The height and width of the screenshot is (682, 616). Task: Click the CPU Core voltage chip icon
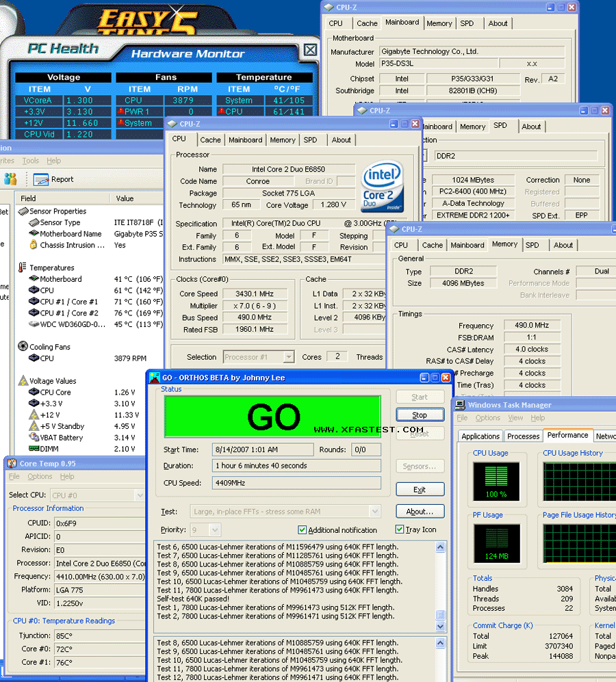coord(34,392)
